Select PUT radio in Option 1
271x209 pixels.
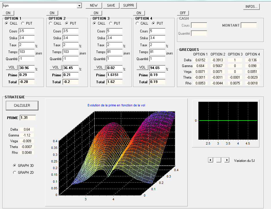[x=23, y=23]
